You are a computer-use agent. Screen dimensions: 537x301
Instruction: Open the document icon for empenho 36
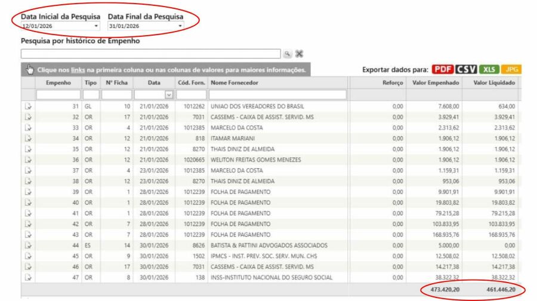pos(28,159)
